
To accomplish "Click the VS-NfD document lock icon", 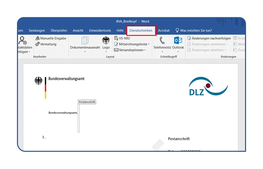I will [x=116, y=38].
